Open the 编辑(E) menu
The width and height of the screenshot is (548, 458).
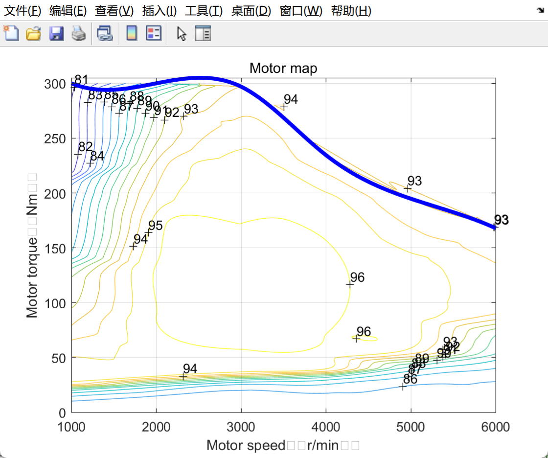[68, 11]
